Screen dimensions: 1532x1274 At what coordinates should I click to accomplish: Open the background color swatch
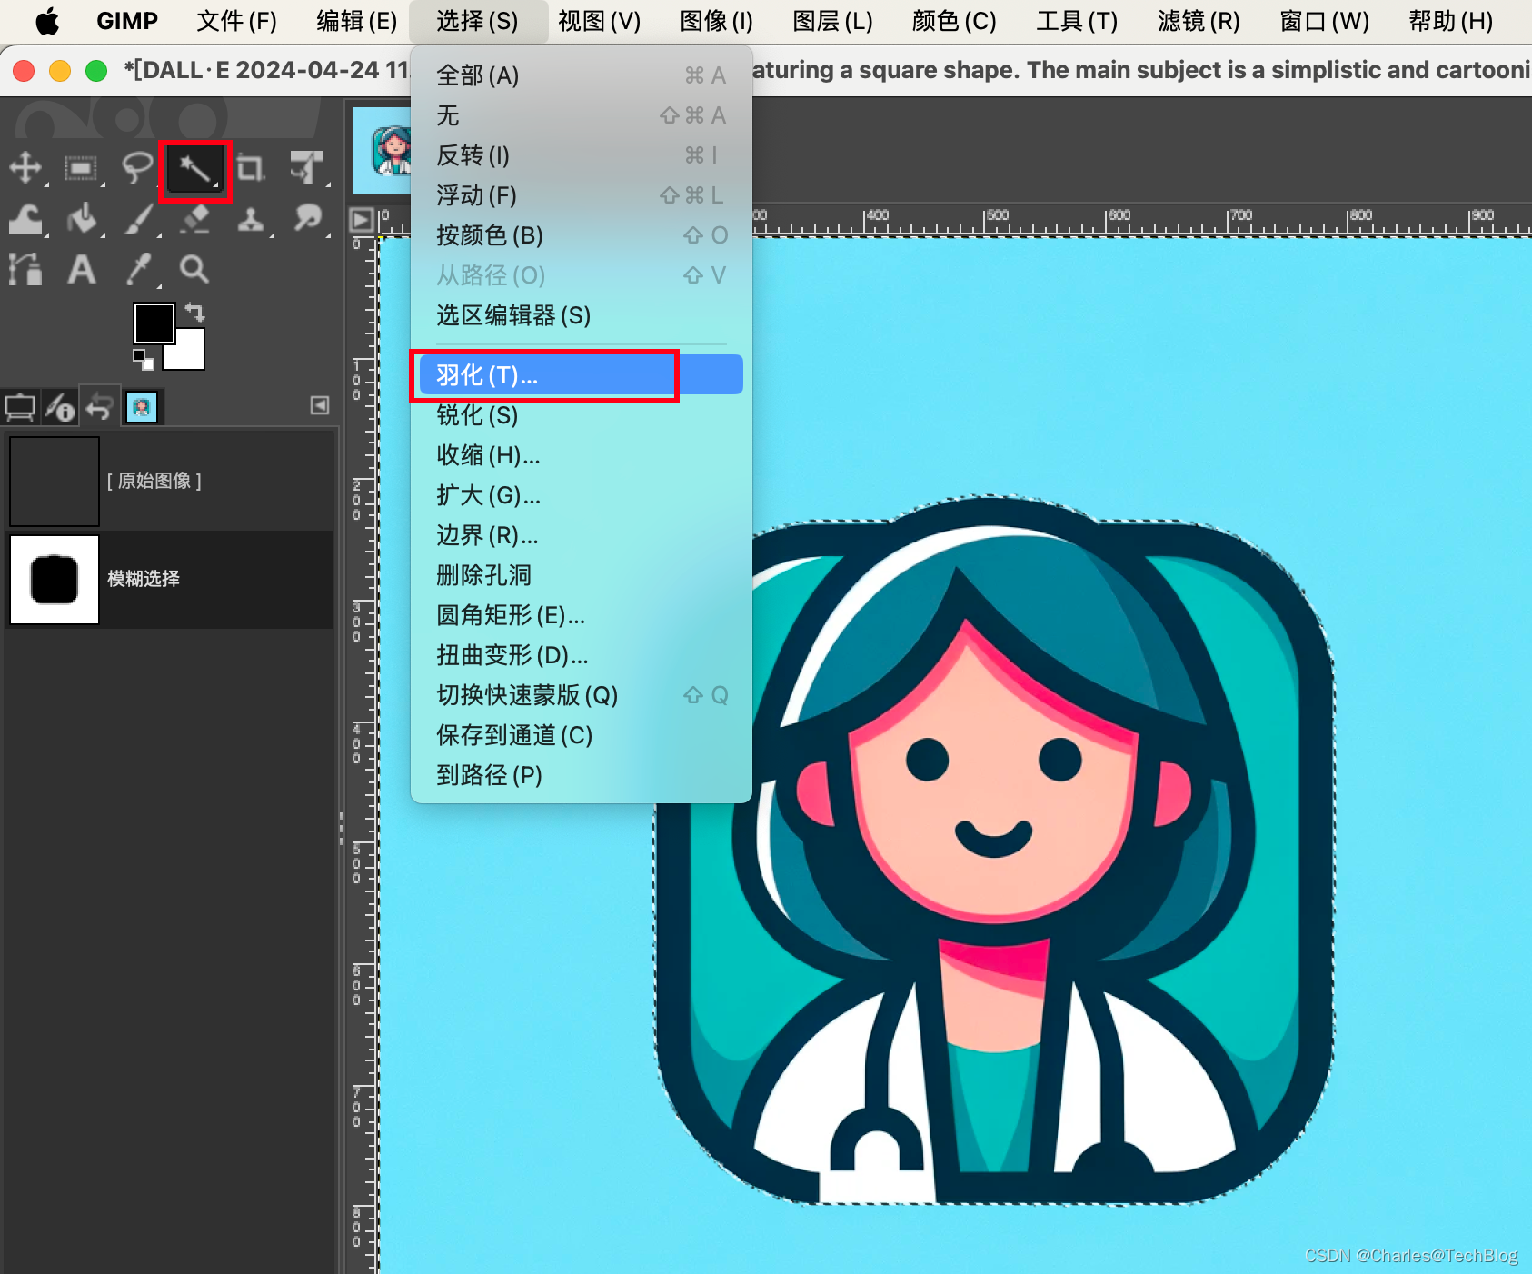190,356
